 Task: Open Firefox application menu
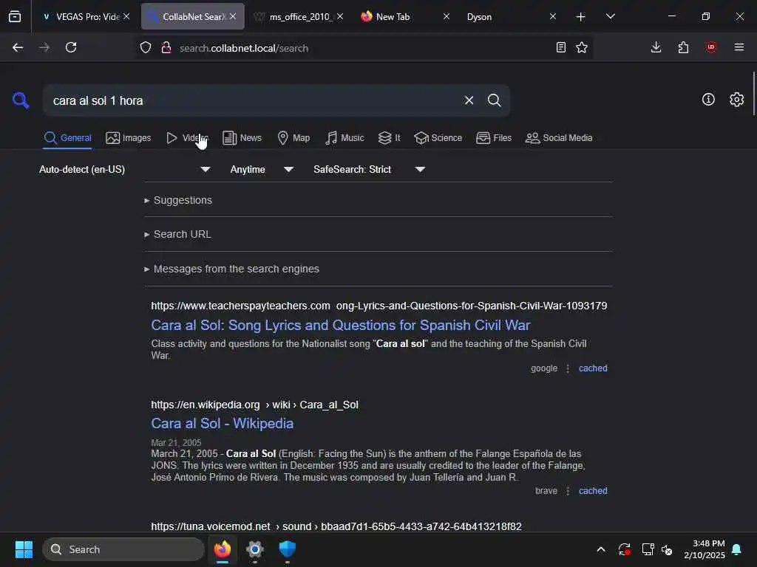[739, 47]
